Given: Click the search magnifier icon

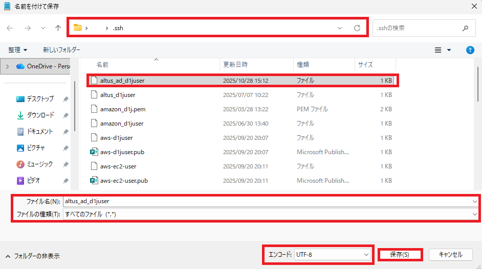Looking at the screenshot, I should [x=465, y=28].
